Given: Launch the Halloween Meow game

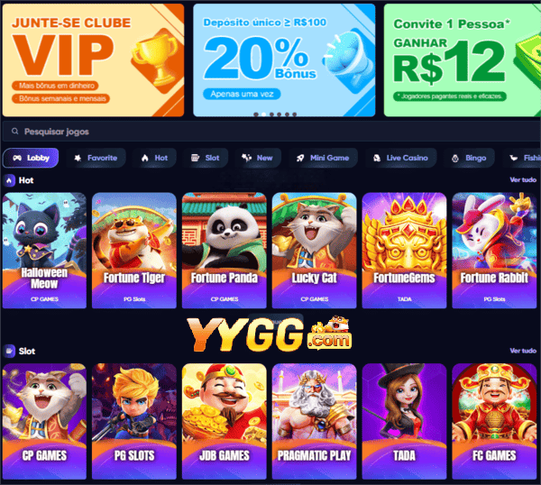Looking at the screenshot, I should [x=44, y=251].
